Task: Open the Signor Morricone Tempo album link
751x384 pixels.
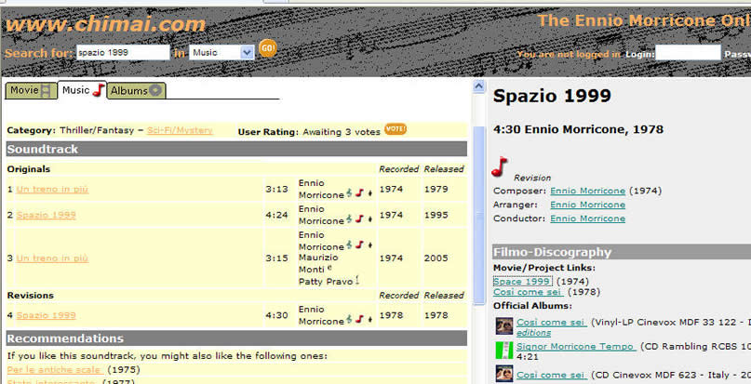Action: point(576,346)
